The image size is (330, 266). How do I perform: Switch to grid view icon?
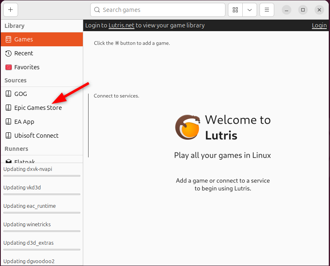(235, 10)
